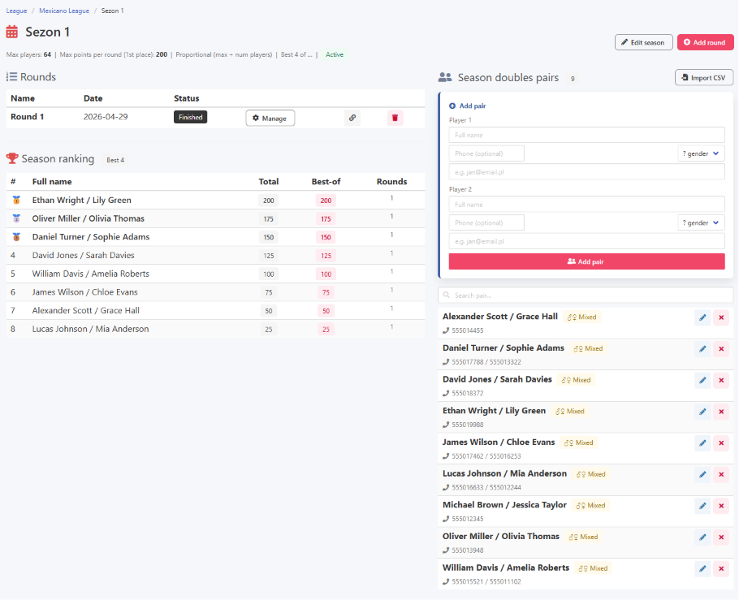Click the season calendar icon beside Sezon 1
This screenshot has width=739, height=600.
click(12, 32)
